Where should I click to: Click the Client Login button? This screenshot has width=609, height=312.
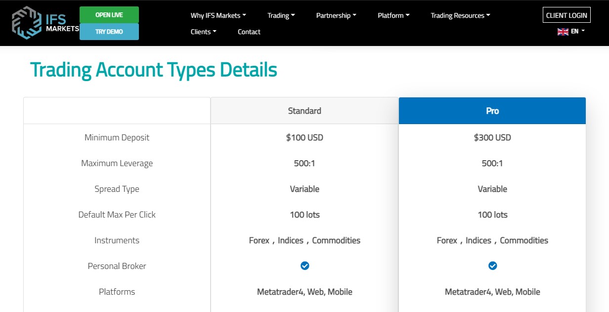point(566,15)
